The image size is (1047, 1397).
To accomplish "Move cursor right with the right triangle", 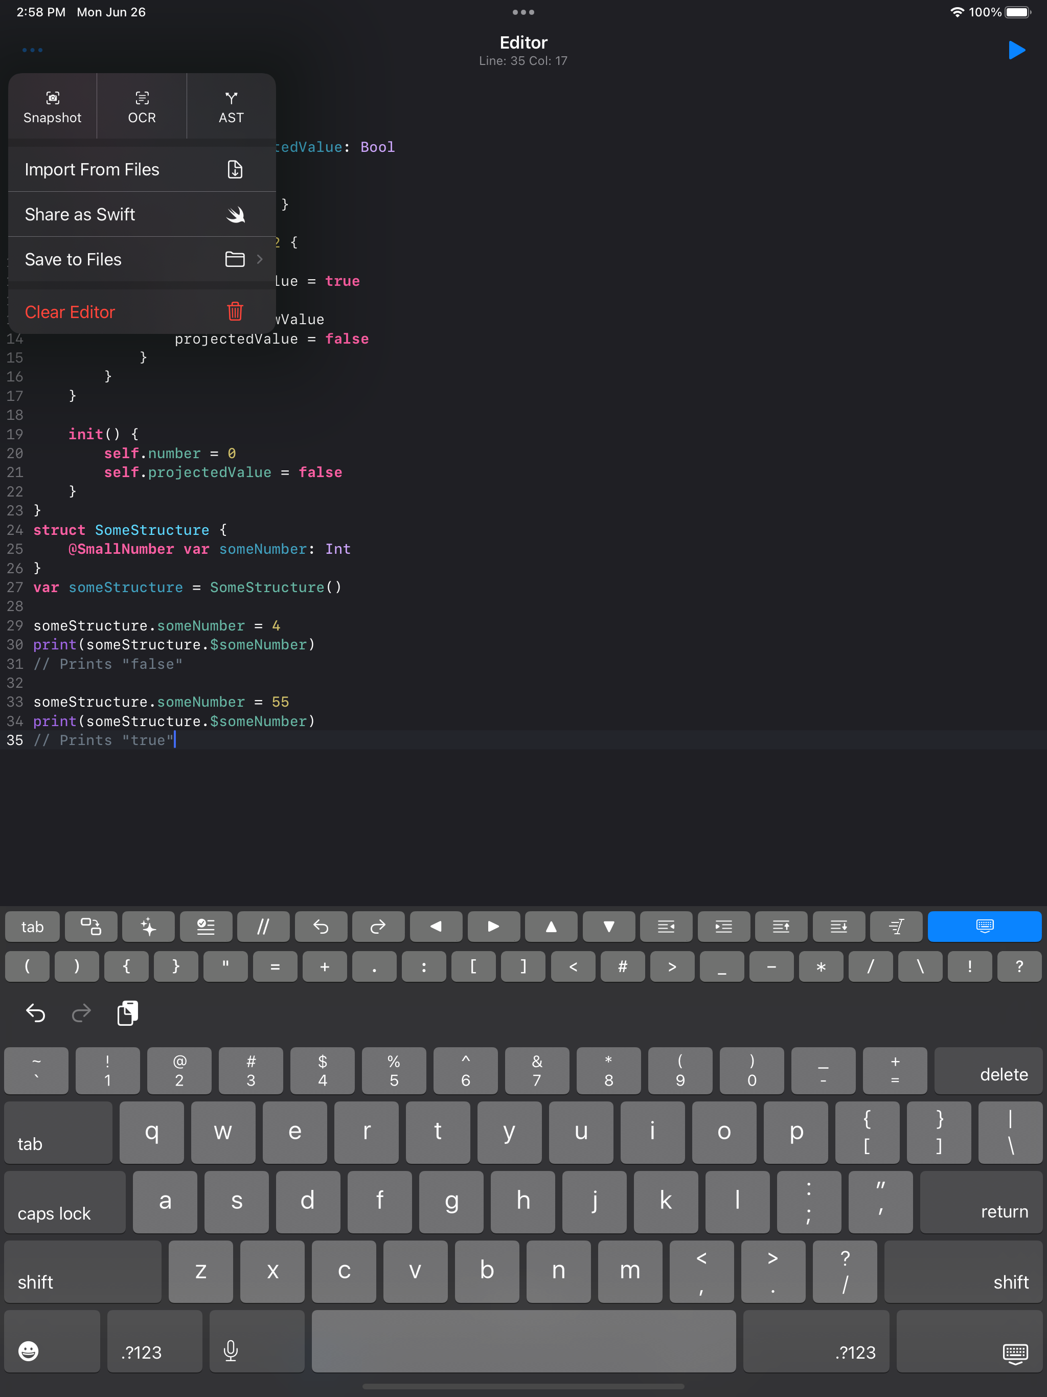I will click(x=494, y=927).
